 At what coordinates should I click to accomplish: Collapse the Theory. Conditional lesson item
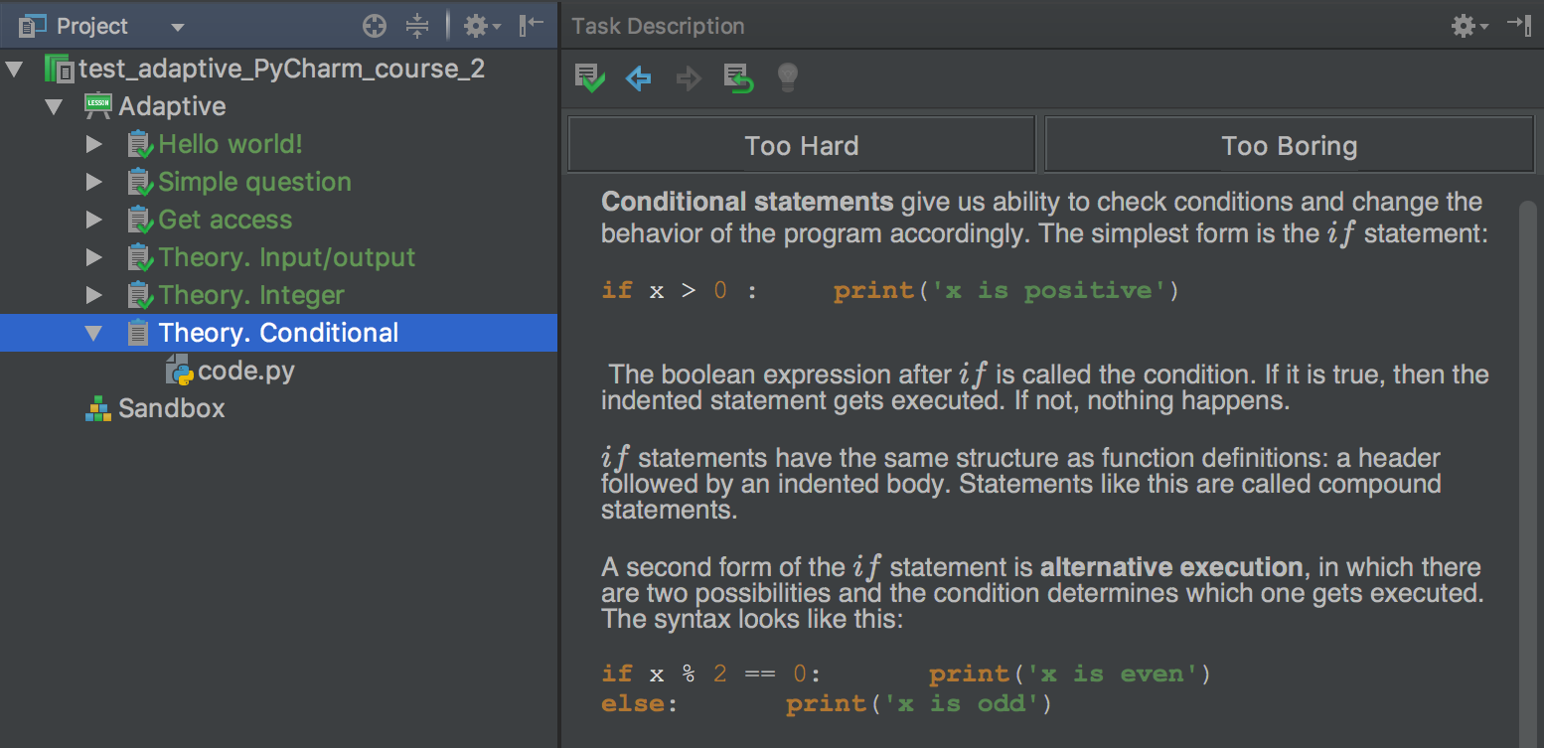(x=92, y=333)
